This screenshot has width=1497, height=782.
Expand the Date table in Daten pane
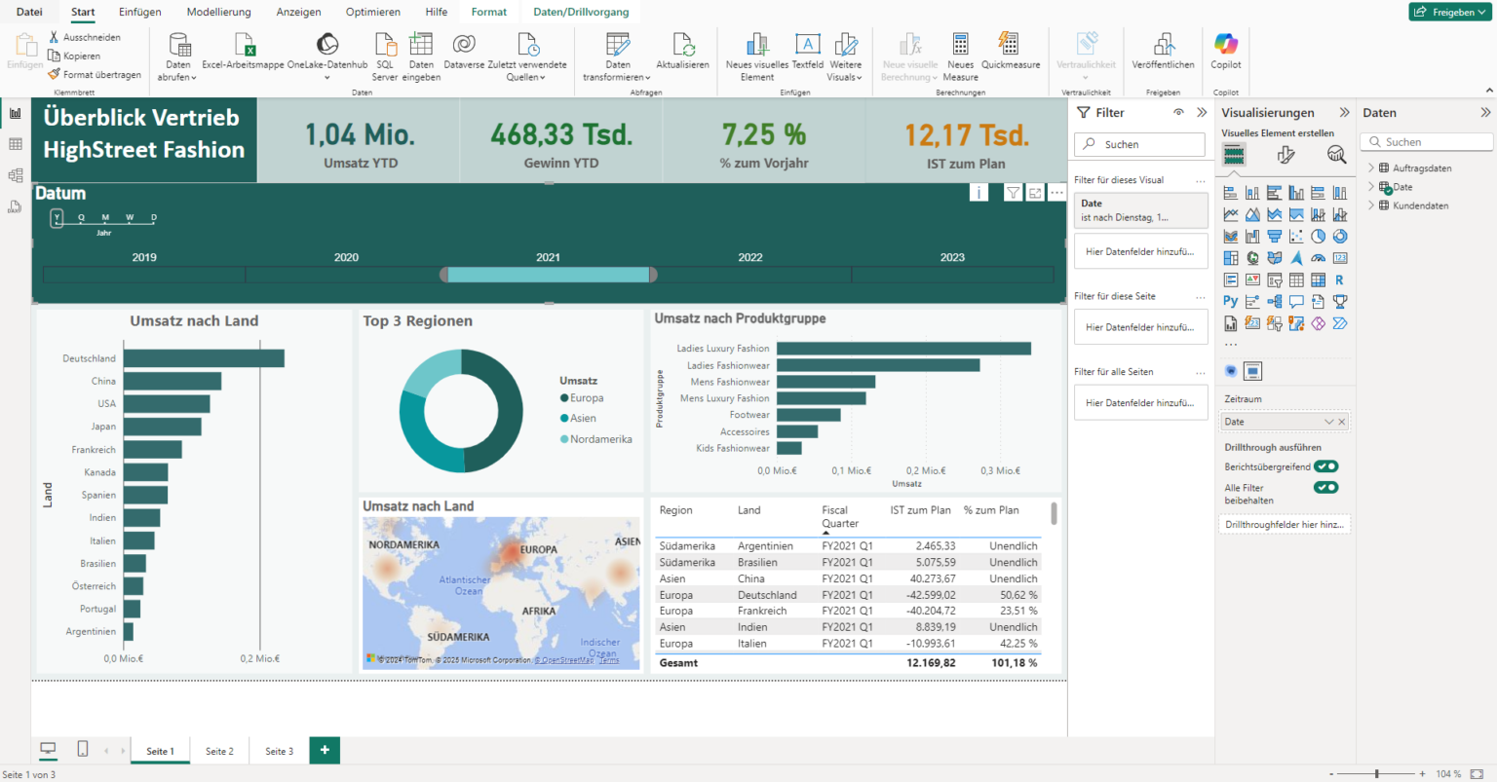1371,187
